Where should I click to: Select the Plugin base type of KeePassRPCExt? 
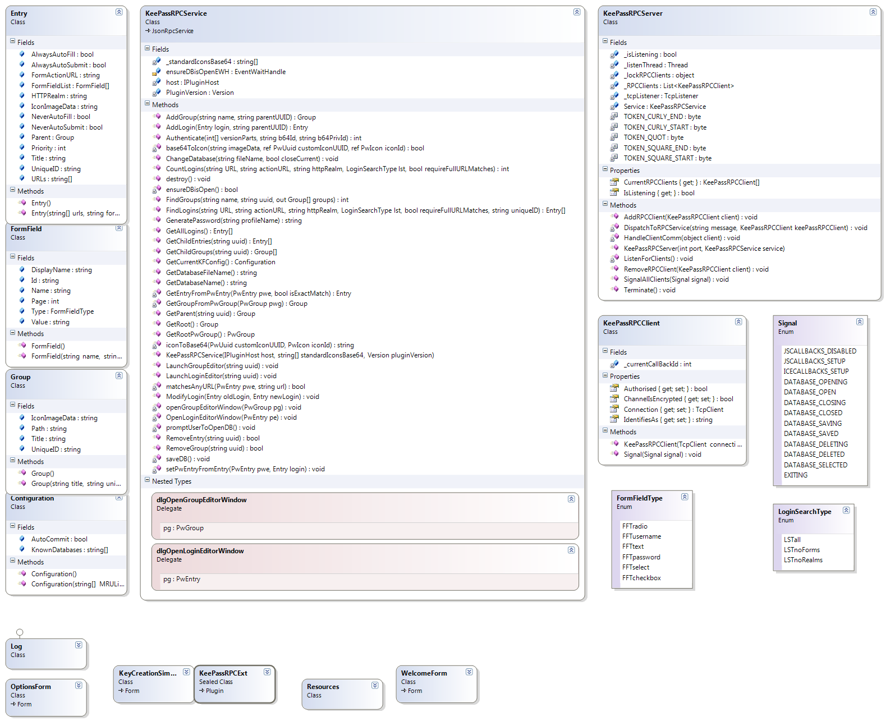(x=214, y=691)
